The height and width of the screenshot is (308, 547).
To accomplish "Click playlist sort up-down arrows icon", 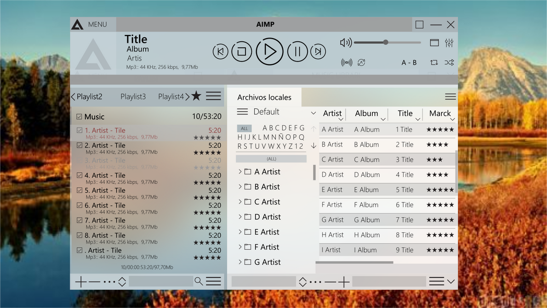I will pos(122,281).
